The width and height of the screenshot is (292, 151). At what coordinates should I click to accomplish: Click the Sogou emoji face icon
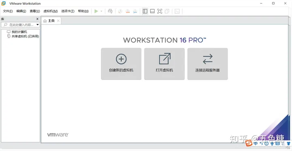266,143
